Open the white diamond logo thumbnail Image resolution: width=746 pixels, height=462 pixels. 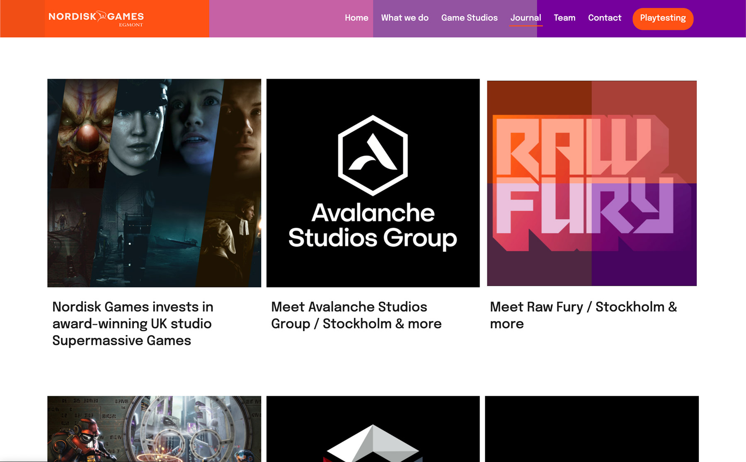pos(373,429)
